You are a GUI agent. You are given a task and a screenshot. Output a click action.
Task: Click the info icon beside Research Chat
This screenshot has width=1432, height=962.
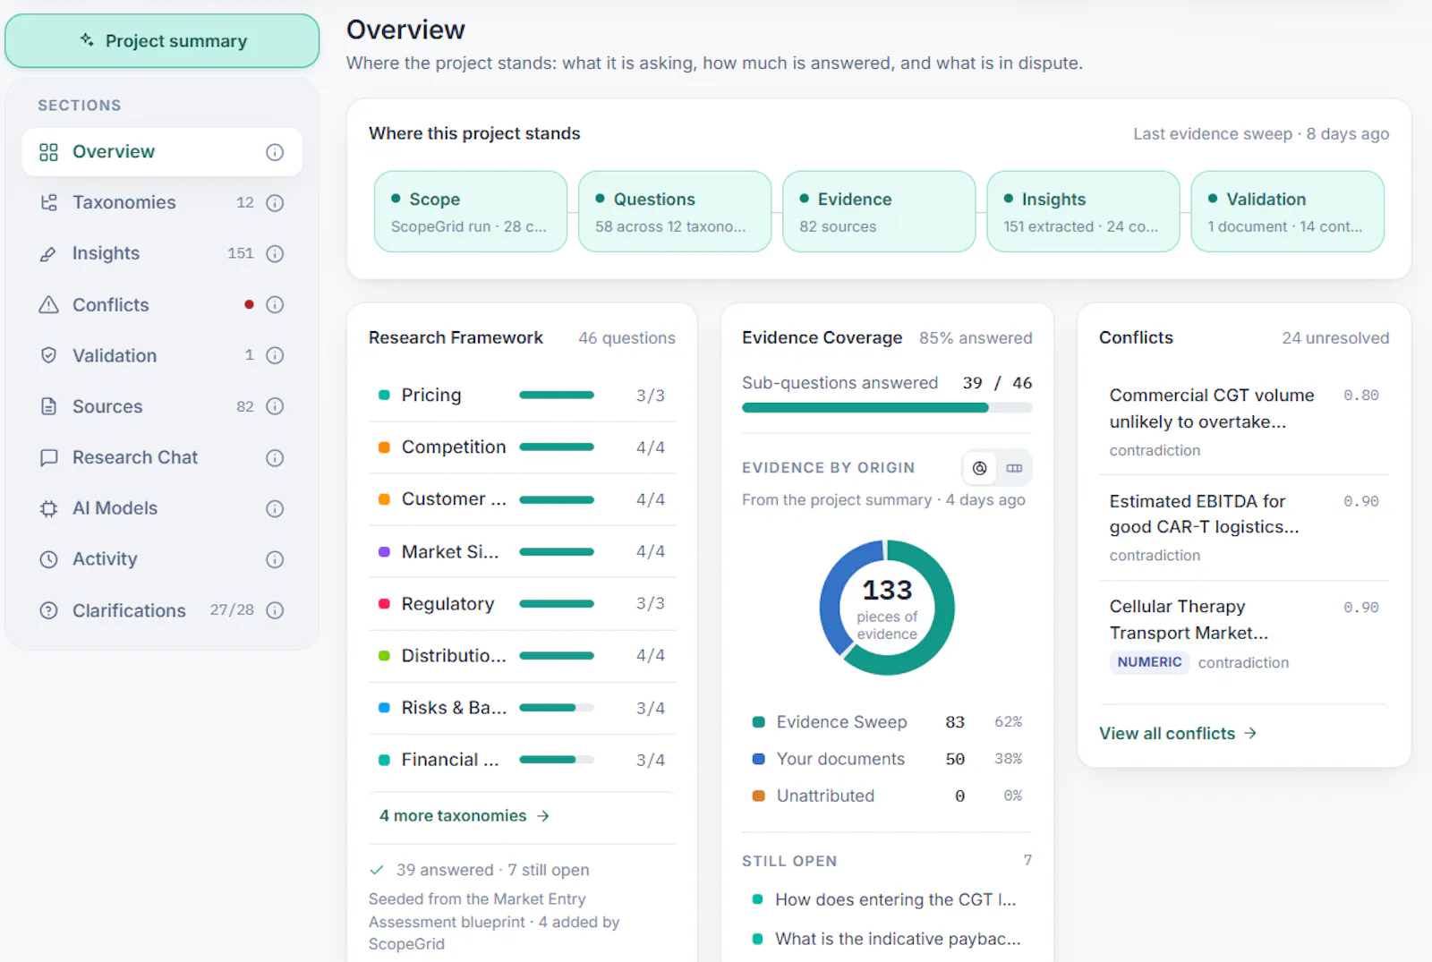click(x=275, y=458)
